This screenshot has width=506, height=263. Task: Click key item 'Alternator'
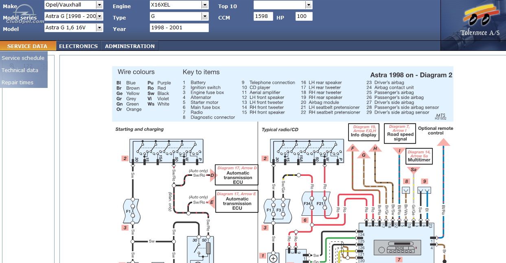click(201, 98)
